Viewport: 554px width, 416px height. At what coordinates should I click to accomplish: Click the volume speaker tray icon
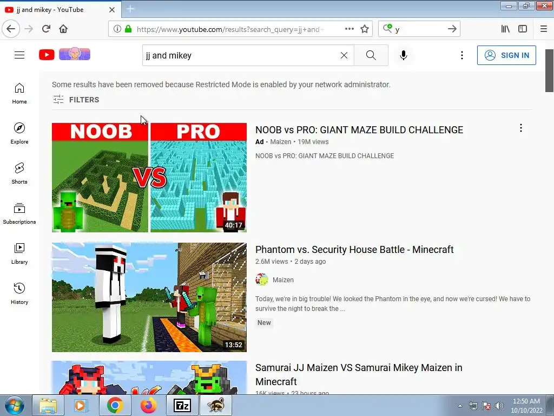[x=499, y=406]
